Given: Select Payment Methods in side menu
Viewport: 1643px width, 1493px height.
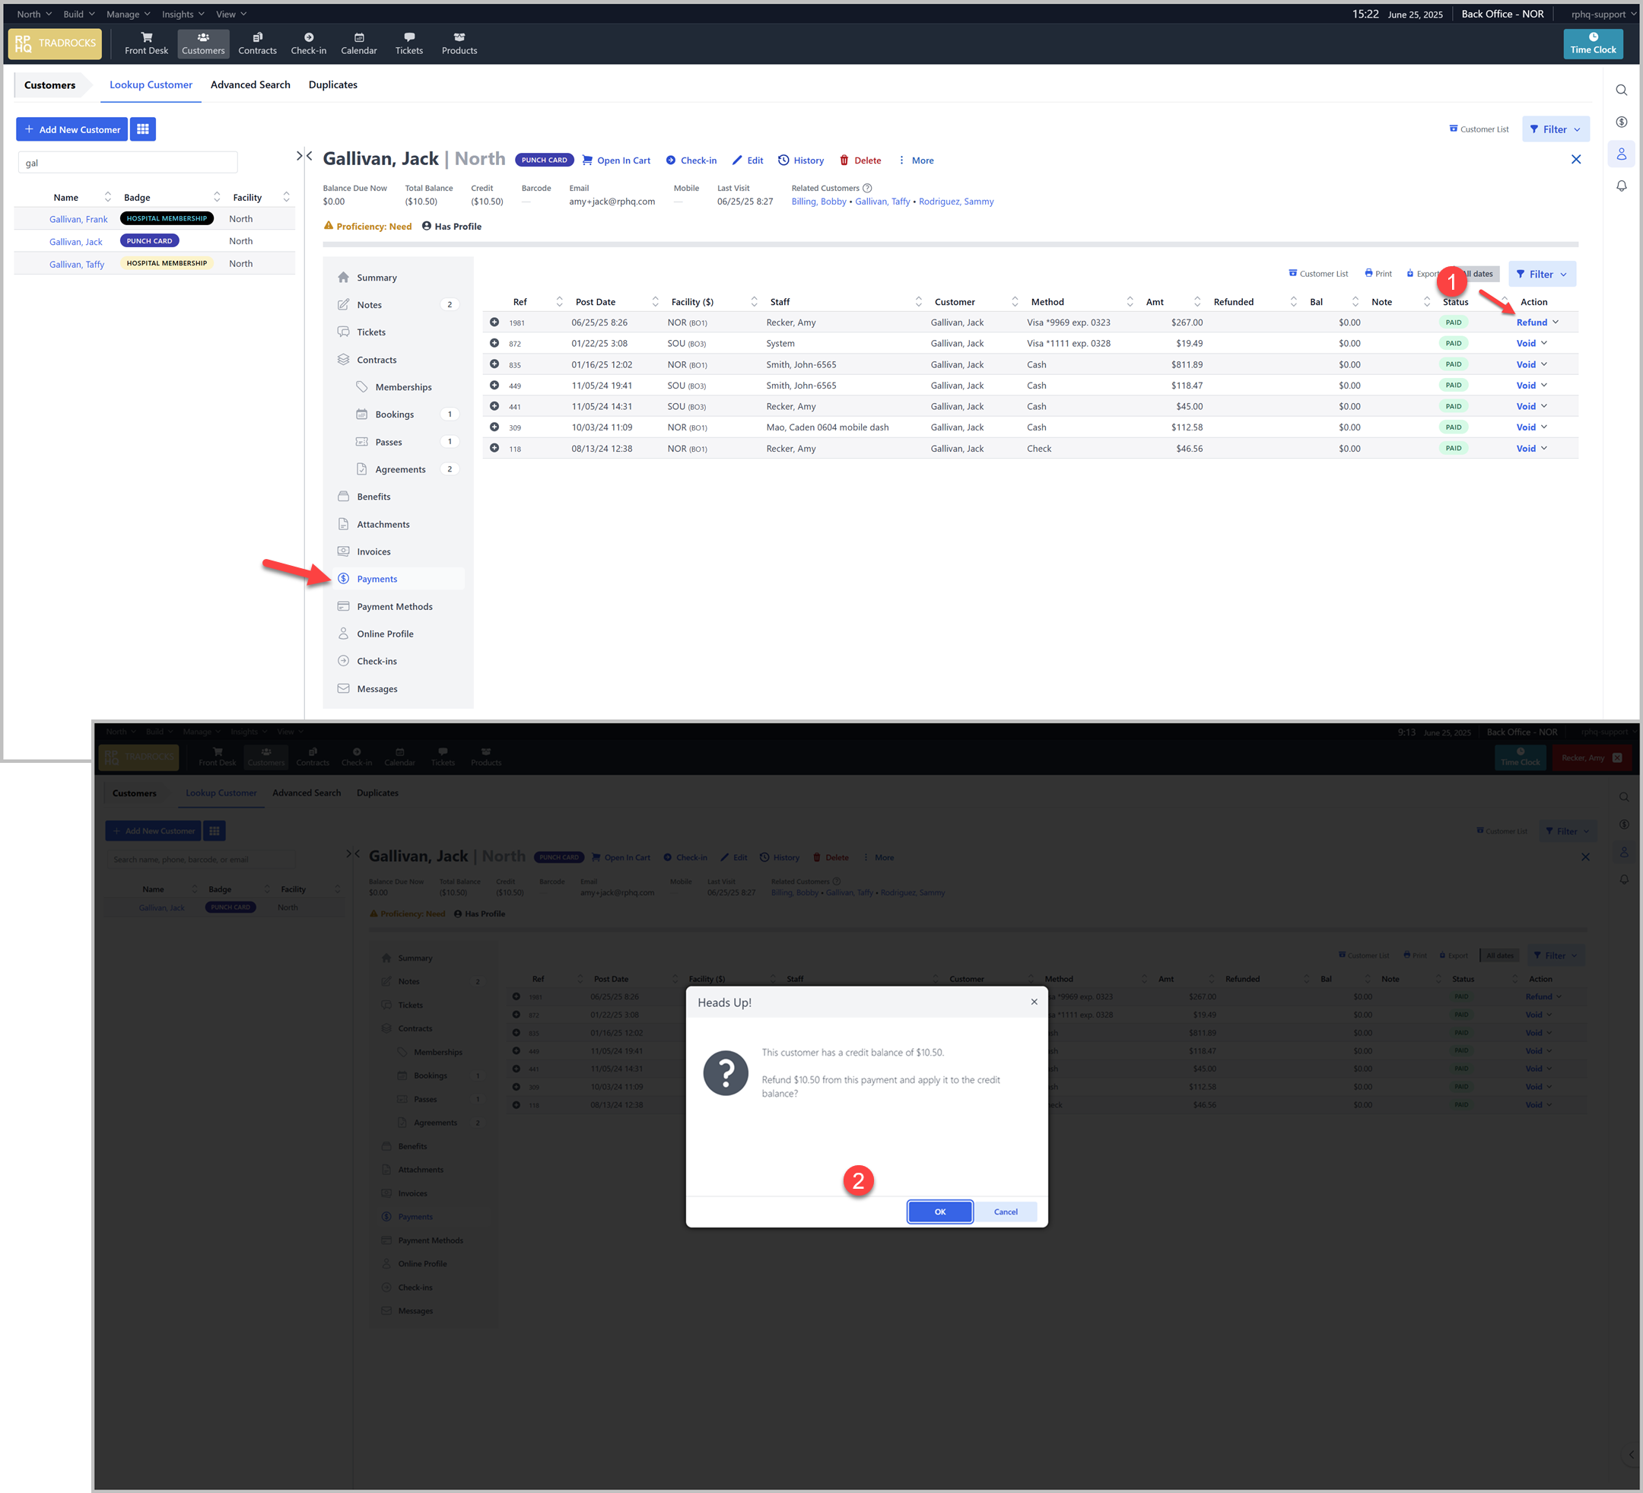Looking at the screenshot, I should pos(395,606).
